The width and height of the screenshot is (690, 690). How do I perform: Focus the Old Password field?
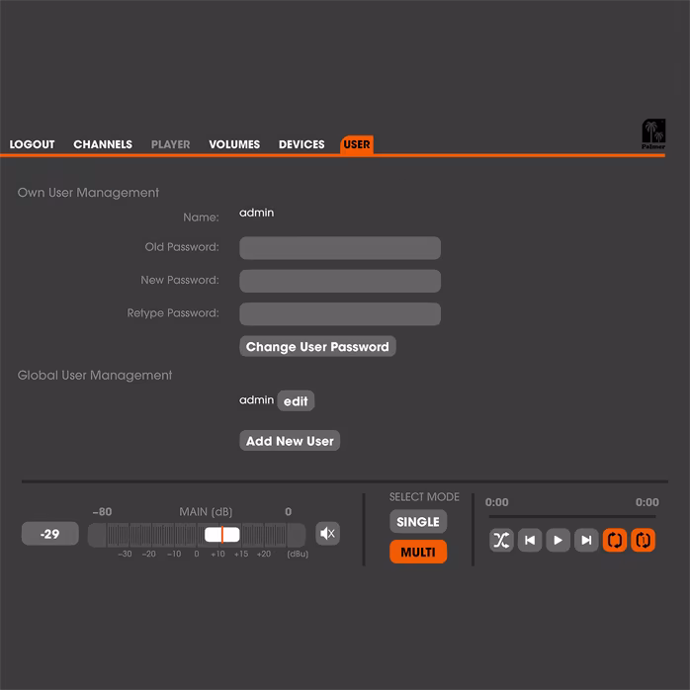tap(340, 248)
